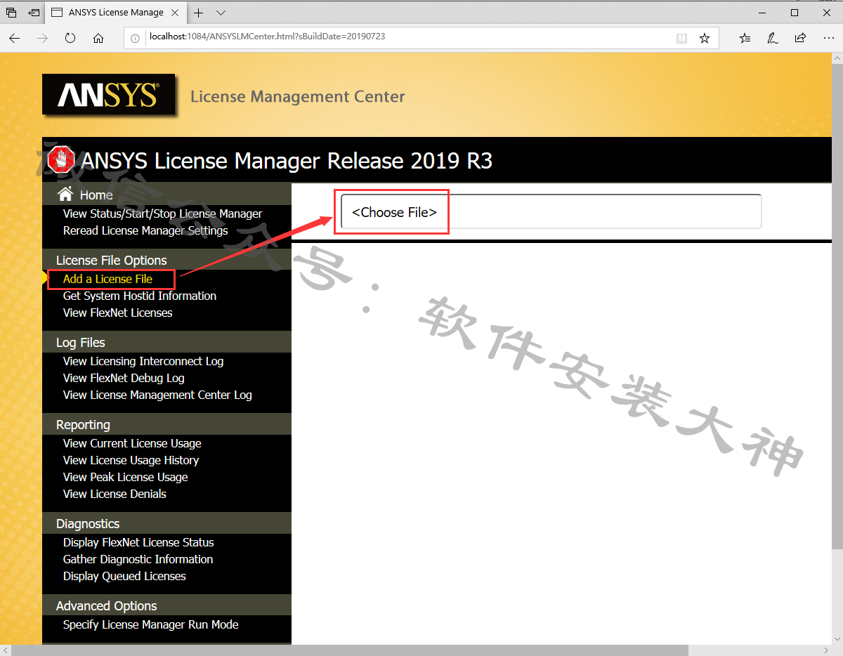Open the browser home page
The image size is (843, 656).
tap(98, 38)
